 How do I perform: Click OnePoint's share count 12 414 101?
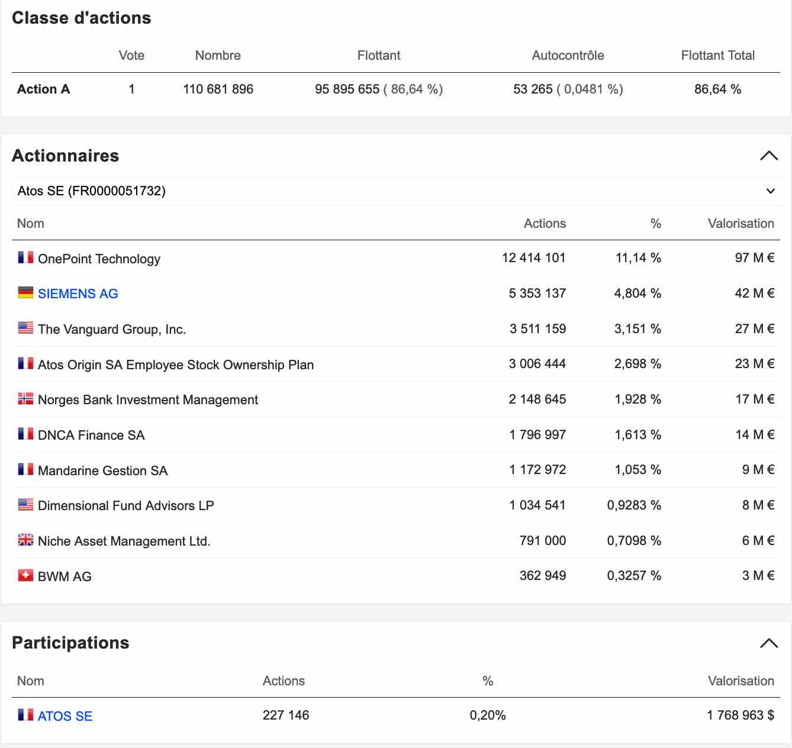534,257
